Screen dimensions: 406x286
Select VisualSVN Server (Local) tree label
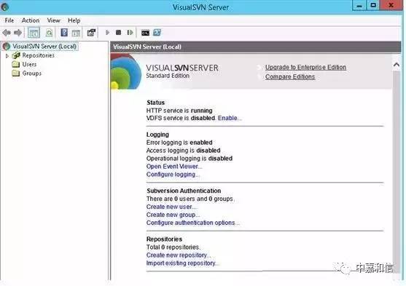click(x=44, y=47)
